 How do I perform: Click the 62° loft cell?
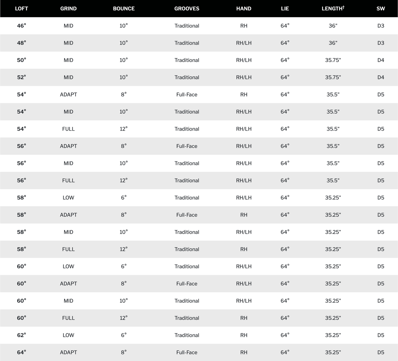click(22, 335)
